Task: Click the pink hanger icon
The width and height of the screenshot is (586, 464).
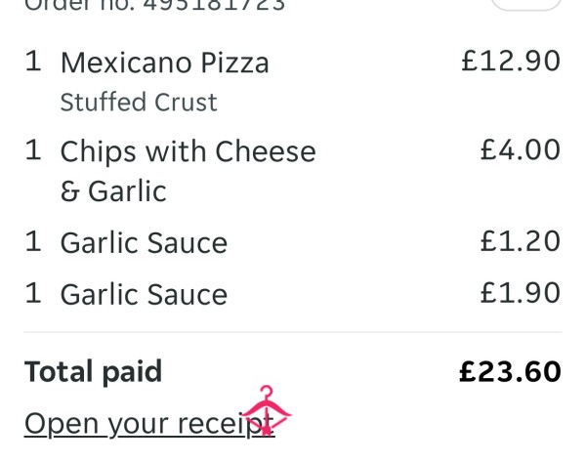Action: pos(266,410)
